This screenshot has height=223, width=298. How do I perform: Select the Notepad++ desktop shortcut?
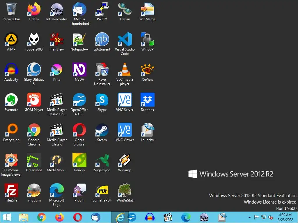click(79, 42)
